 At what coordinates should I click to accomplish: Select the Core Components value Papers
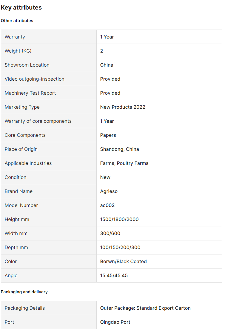108,135
